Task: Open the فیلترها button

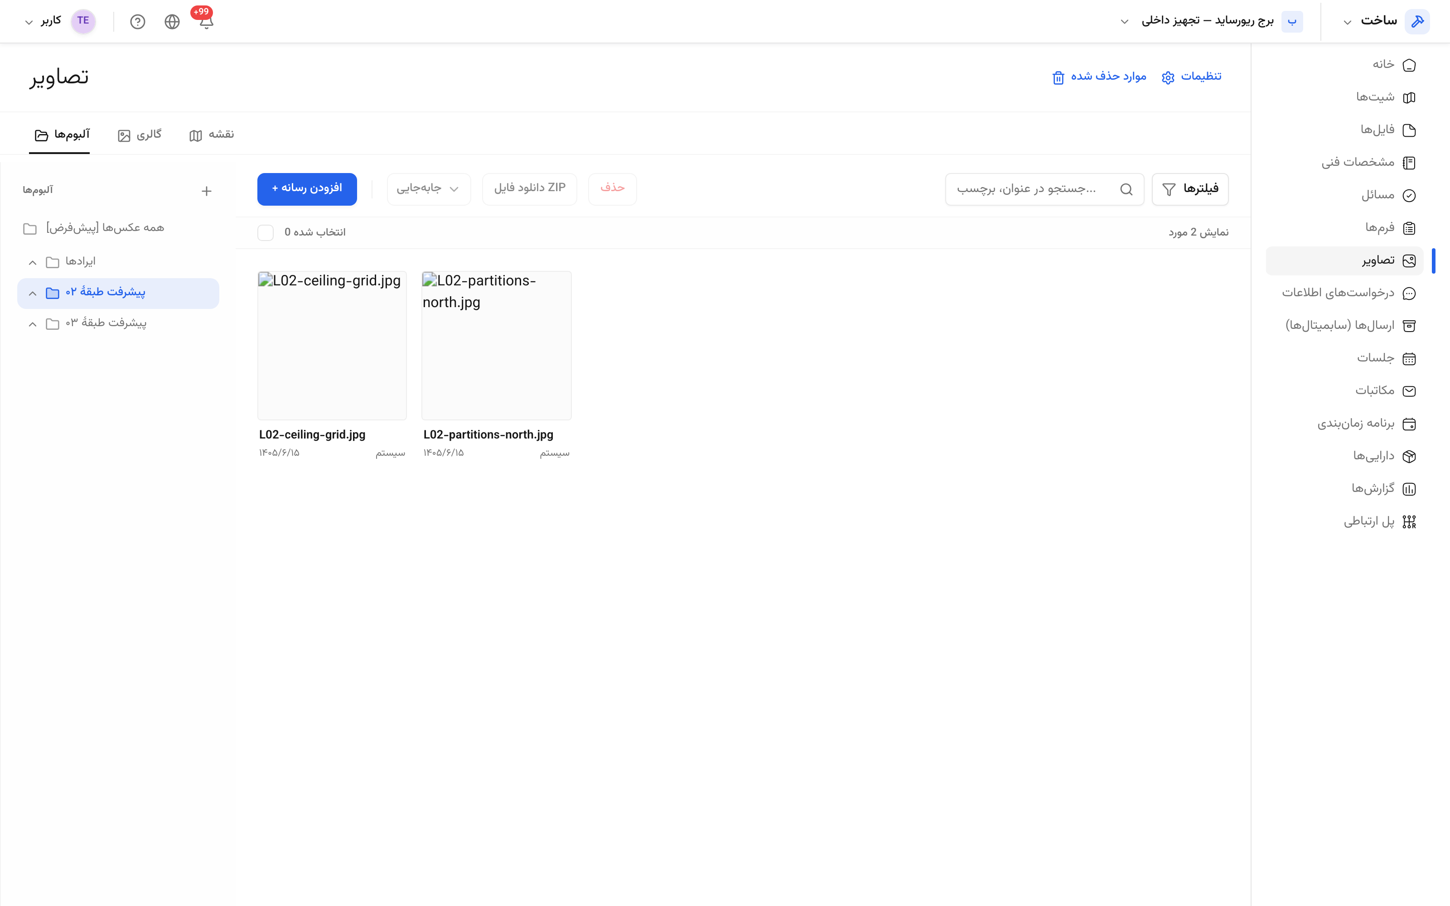Action: click(x=1190, y=189)
